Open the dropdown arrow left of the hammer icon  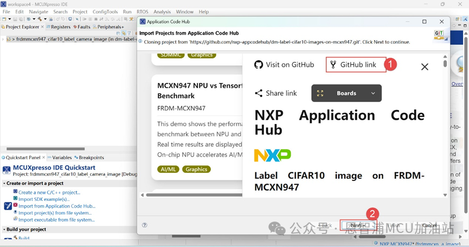point(34,19)
